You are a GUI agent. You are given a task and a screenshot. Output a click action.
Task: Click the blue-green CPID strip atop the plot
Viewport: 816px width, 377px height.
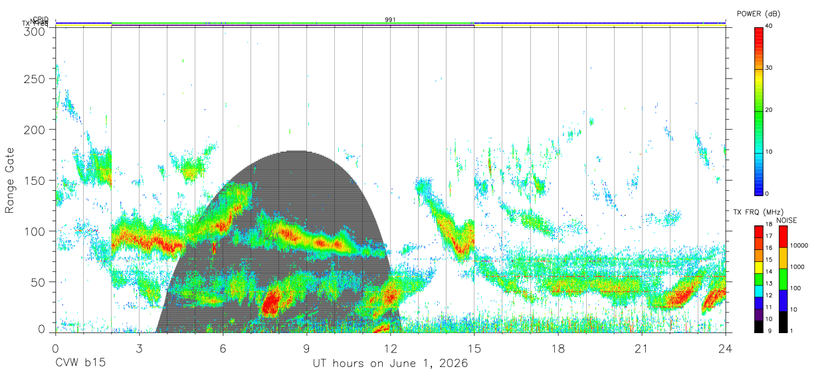(390, 23)
